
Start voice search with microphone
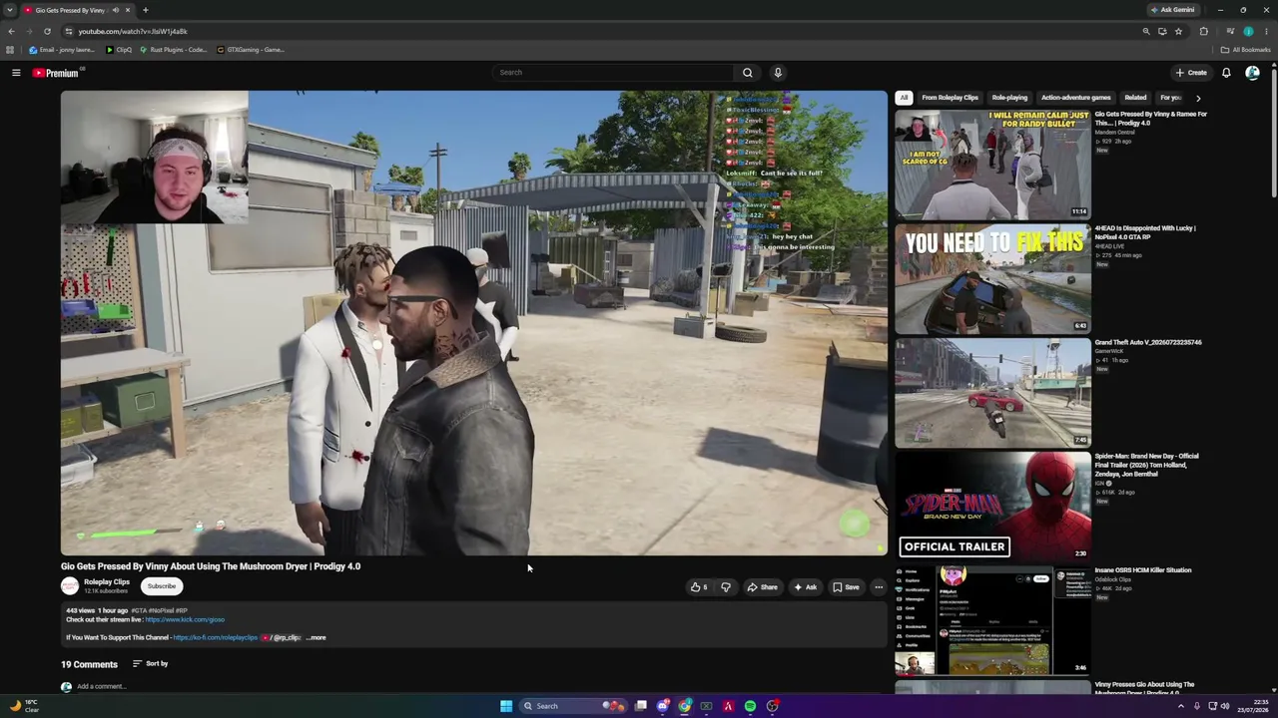tap(778, 73)
